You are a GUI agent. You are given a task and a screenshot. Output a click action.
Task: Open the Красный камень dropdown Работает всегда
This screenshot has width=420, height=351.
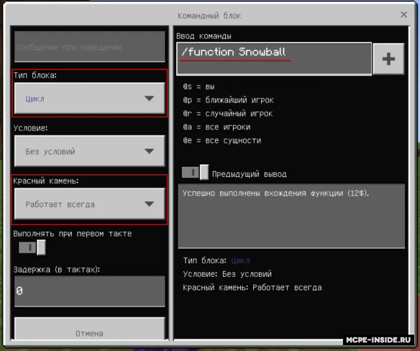tap(89, 203)
